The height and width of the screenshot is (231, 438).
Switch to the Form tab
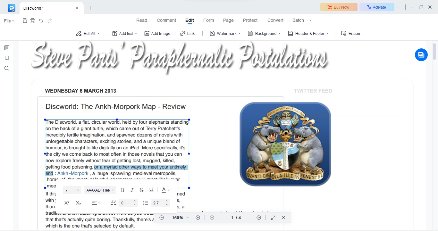[x=208, y=20]
